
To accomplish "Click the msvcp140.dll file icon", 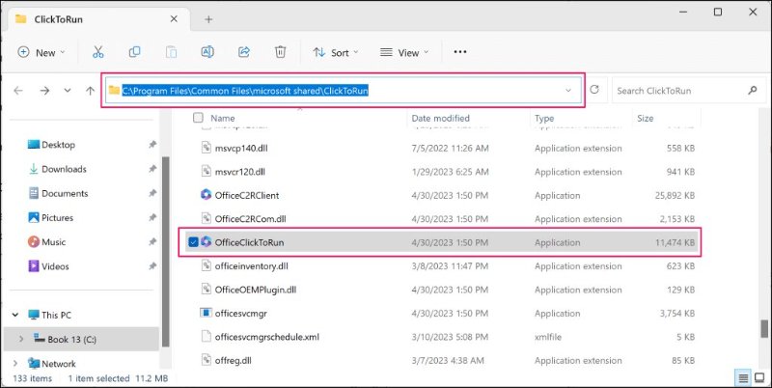I will pos(206,148).
